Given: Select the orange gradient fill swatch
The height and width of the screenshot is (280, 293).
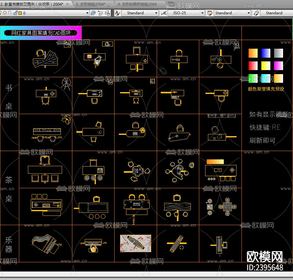Looking at the screenshot, I should (x=253, y=53).
